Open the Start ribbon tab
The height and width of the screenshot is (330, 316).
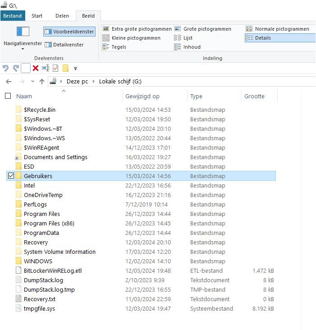[37, 16]
